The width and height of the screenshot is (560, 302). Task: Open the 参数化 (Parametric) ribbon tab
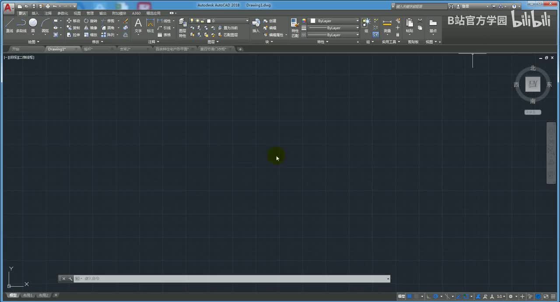click(63, 13)
